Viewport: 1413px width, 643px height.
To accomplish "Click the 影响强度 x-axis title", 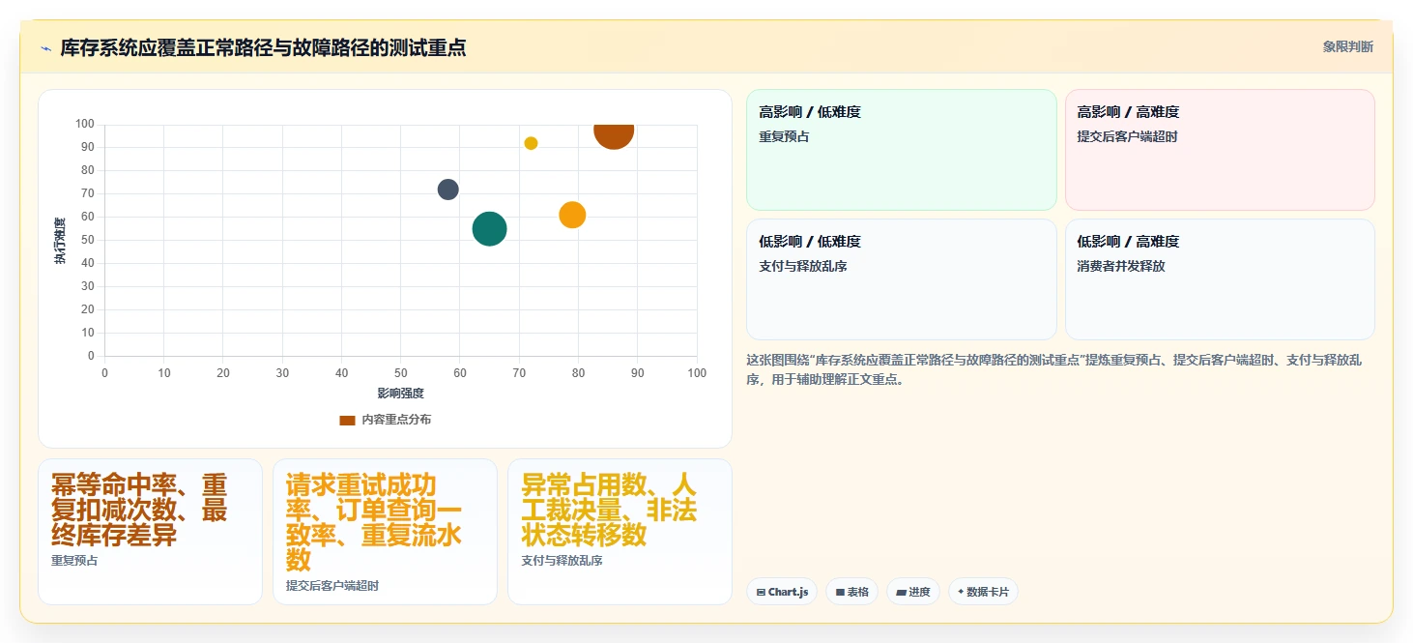I will (401, 394).
